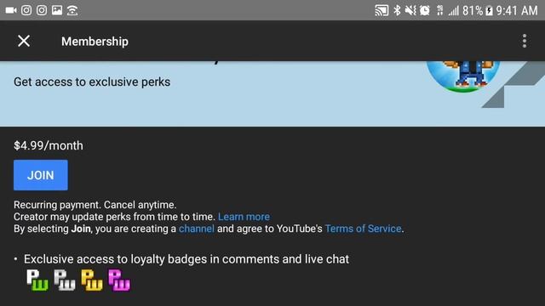Viewport: 545px width, 306px height.
Task: Tap the green PW loyalty badge
Action: tap(37, 280)
